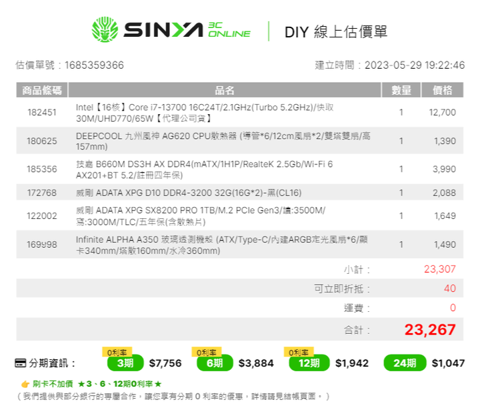Screen dimensions: 480x416
Task: Click the discount value 40
Action: point(450,288)
